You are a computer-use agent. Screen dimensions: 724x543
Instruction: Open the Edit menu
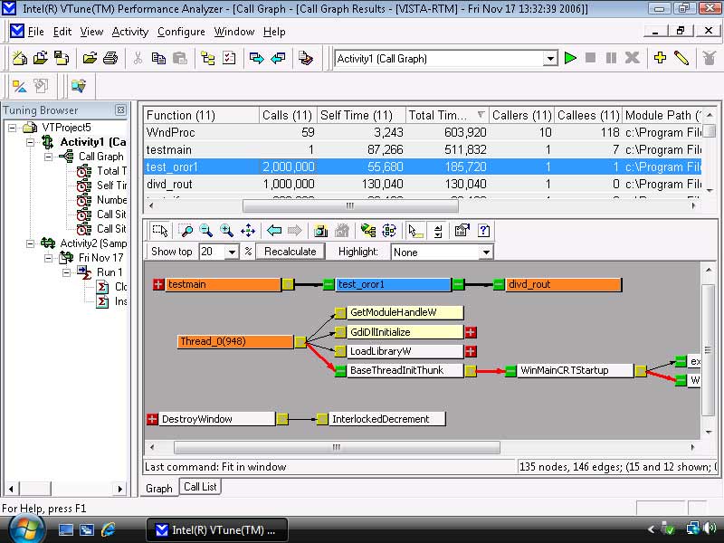point(62,32)
